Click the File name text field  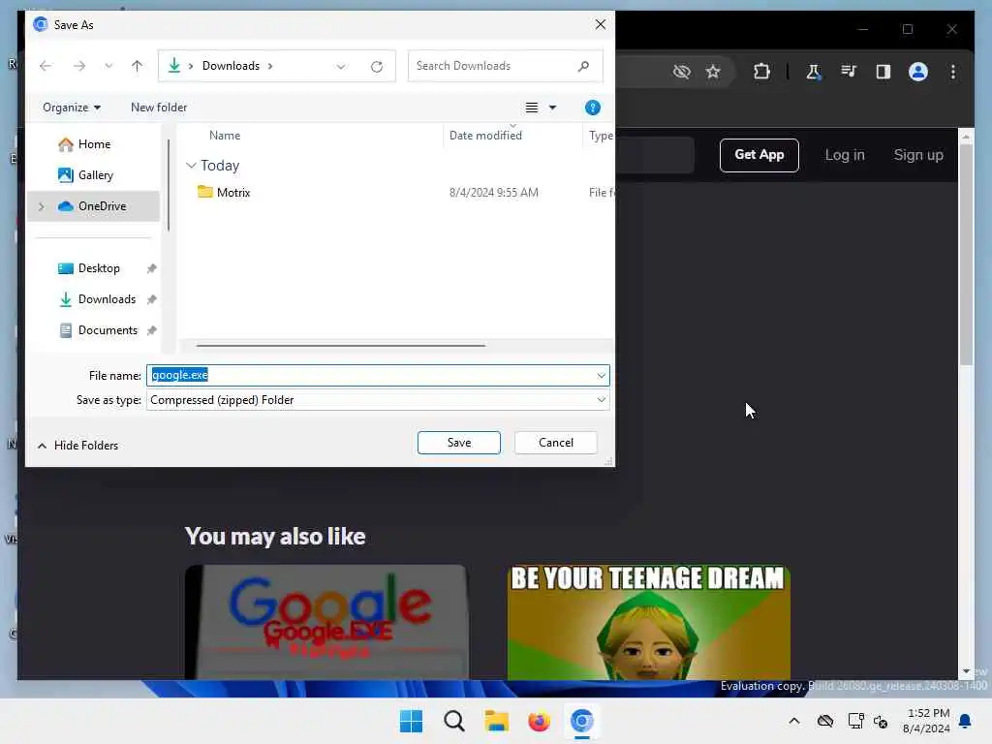371,375
